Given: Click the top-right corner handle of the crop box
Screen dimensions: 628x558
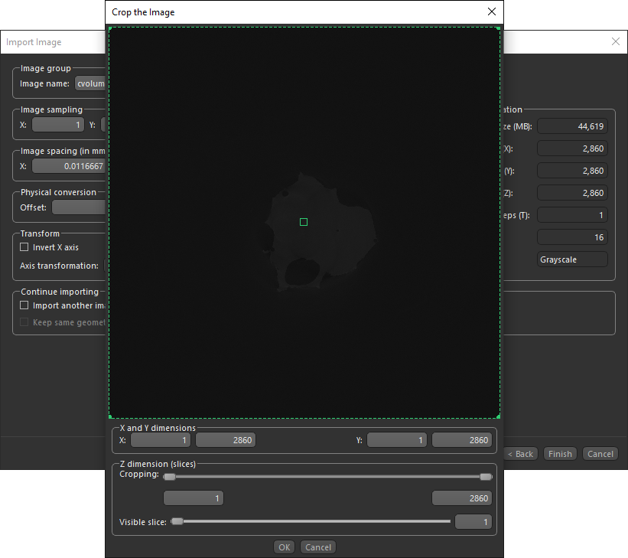Looking at the screenshot, I should click(499, 29).
